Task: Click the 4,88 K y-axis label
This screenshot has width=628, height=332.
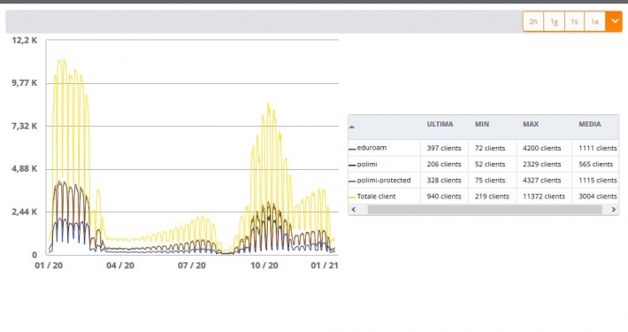Action: tap(24, 168)
